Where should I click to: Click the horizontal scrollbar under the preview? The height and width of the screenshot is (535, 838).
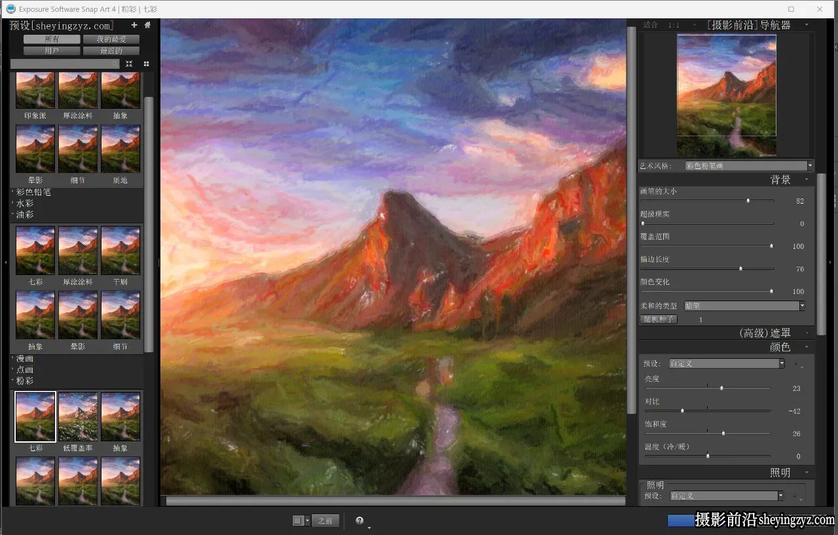point(395,501)
